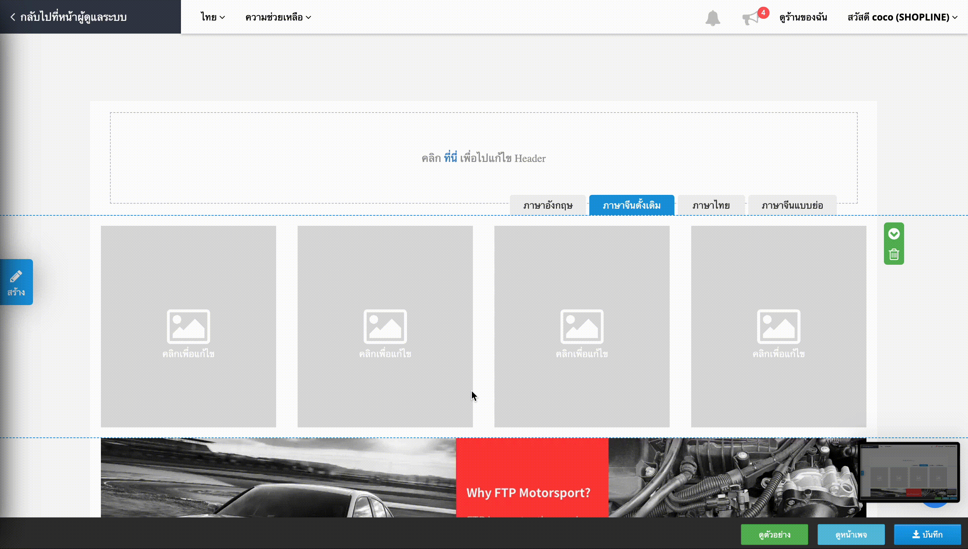Switch to the ภาษาอังกฤษ tab
The width and height of the screenshot is (968, 549).
tap(548, 206)
